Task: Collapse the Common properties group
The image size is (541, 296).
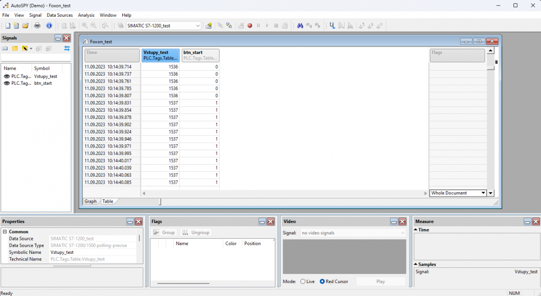Action: 5,232
